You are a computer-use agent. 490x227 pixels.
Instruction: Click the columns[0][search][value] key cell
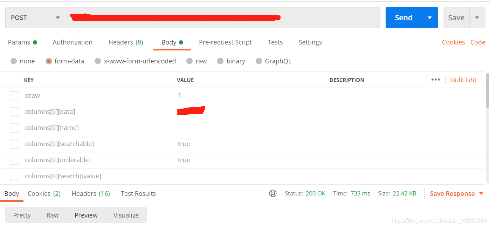click(x=97, y=176)
